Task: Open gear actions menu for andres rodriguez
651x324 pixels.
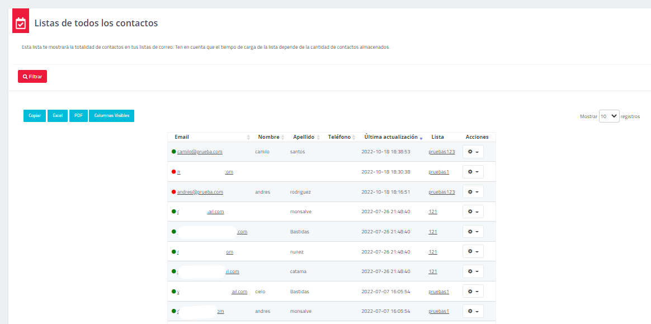Action: click(473, 192)
